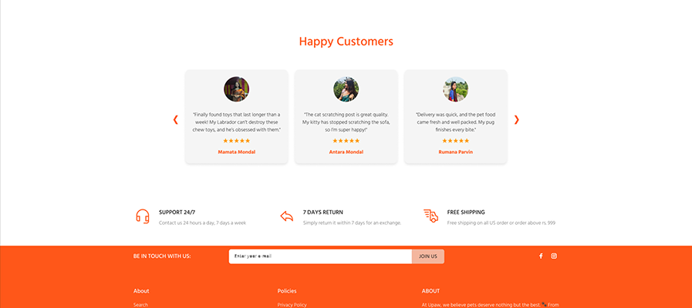Click Mamata Mondal's profile photo
This screenshot has width=692, height=308.
click(236, 89)
